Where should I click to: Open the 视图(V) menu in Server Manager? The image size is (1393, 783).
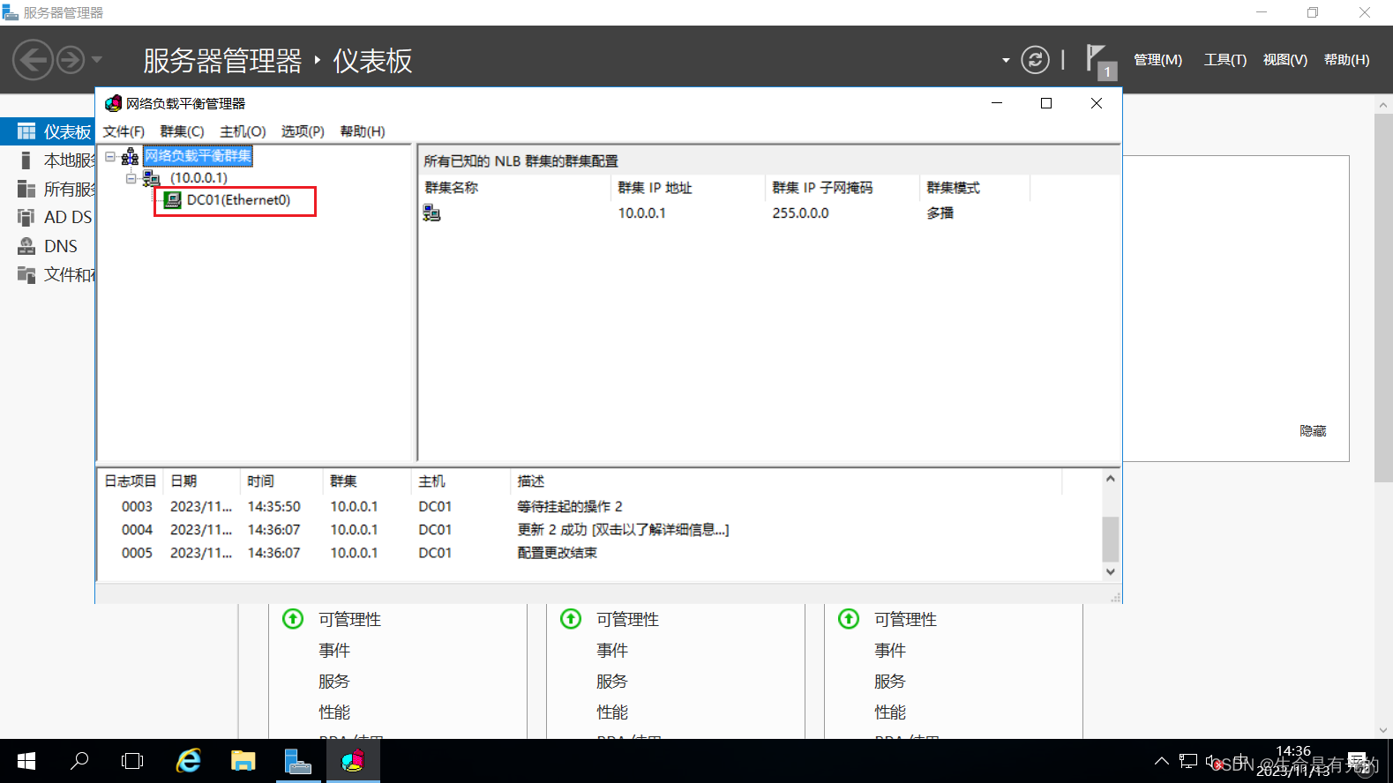coord(1285,60)
